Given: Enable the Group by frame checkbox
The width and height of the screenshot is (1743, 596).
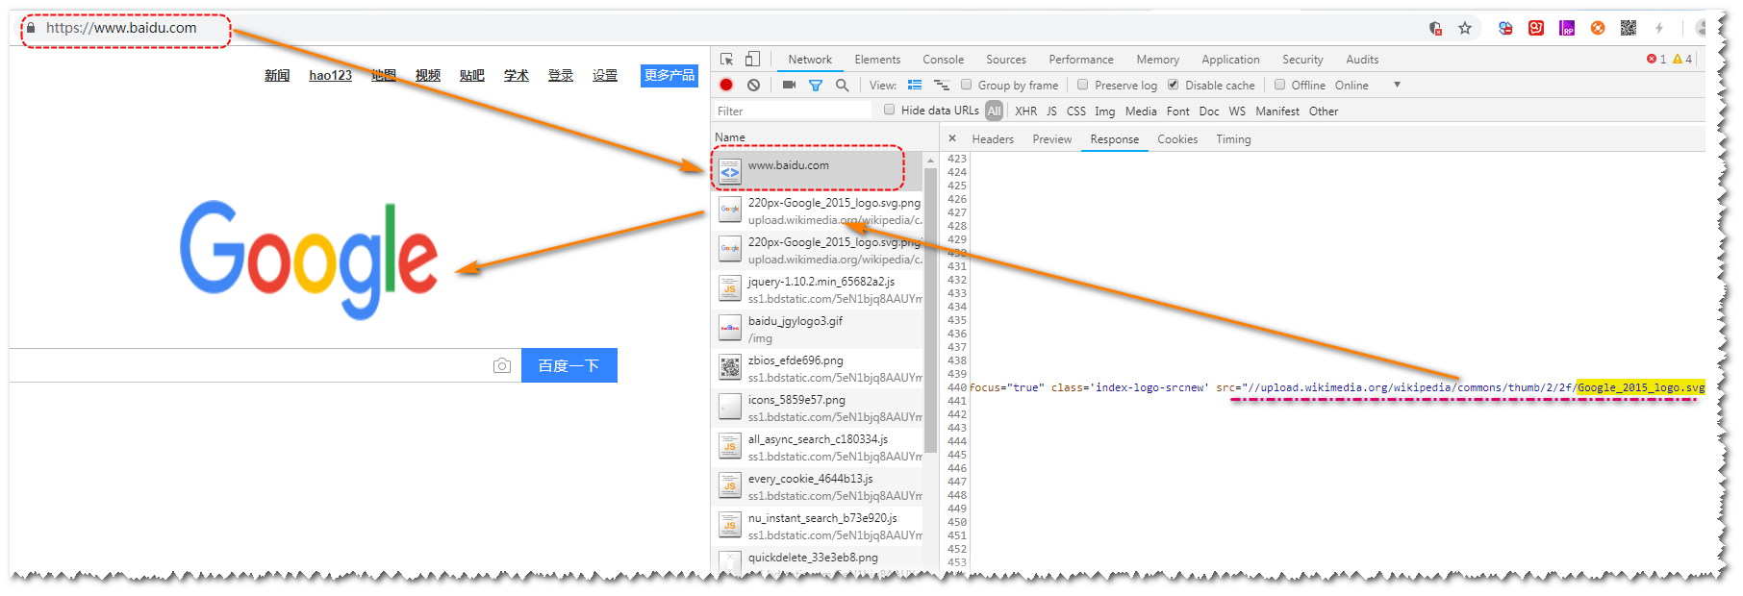Looking at the screenshot, I should (966, 85).
